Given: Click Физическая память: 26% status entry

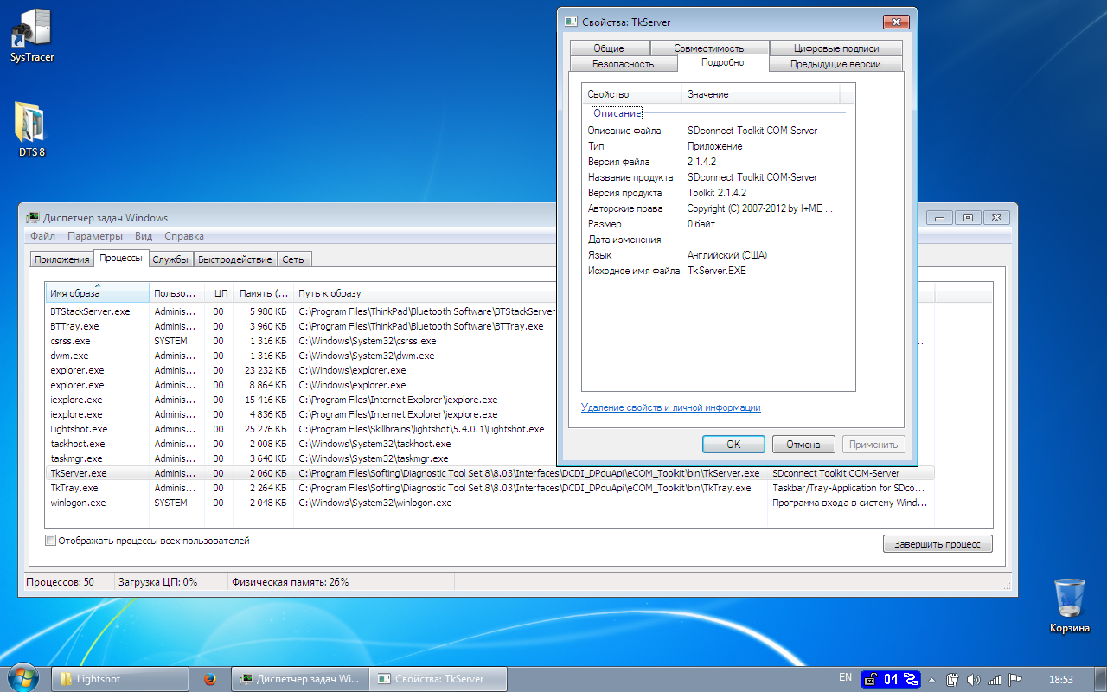Looking at the screenshot, I should coord(291,582).
